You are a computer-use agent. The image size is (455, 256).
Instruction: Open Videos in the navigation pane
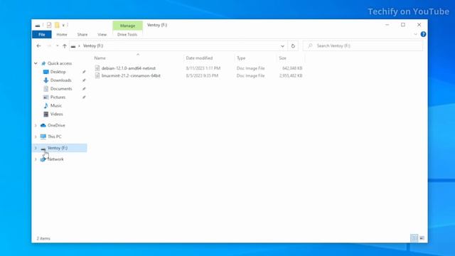pos(56,114)
